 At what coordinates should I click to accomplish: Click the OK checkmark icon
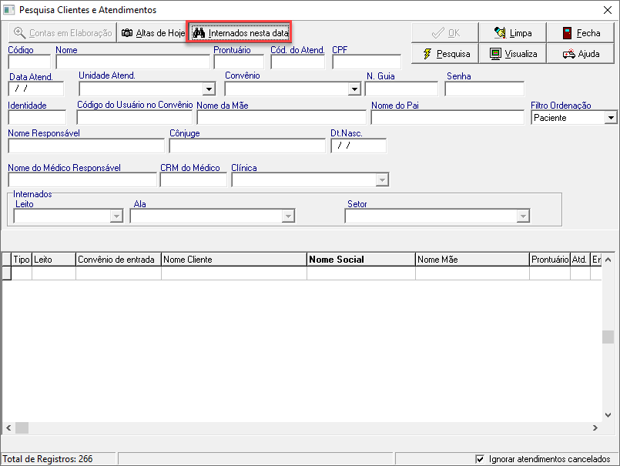click(x=437, y=33)
